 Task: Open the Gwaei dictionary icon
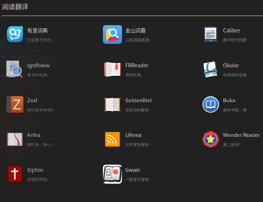pos(112,174)
